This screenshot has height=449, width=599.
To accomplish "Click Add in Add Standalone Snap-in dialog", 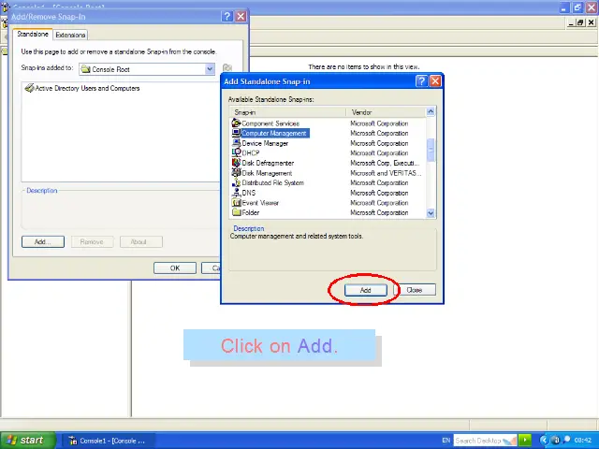I will 365,290.
